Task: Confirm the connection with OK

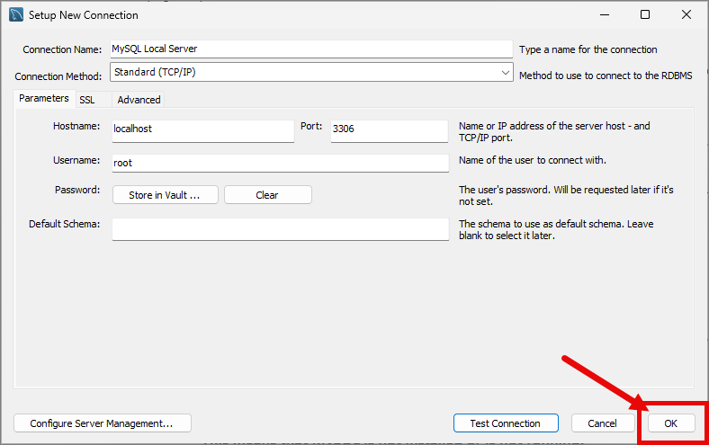Action: point(671,423)
